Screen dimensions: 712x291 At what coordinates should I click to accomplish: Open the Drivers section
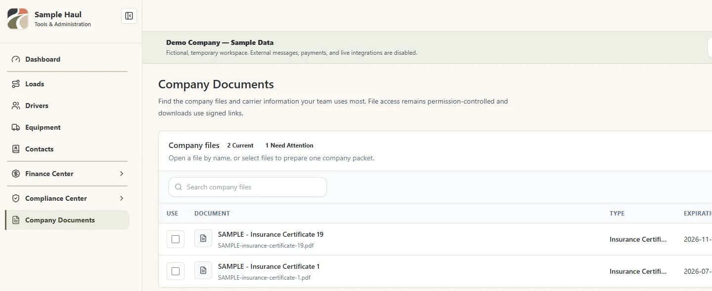(x=67, y=106)
